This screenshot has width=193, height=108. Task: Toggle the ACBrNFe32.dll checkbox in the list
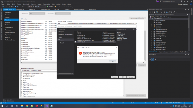(75, 42)
